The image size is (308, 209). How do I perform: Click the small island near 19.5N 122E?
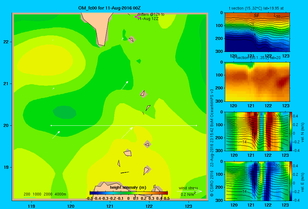[x=147, y=144]
